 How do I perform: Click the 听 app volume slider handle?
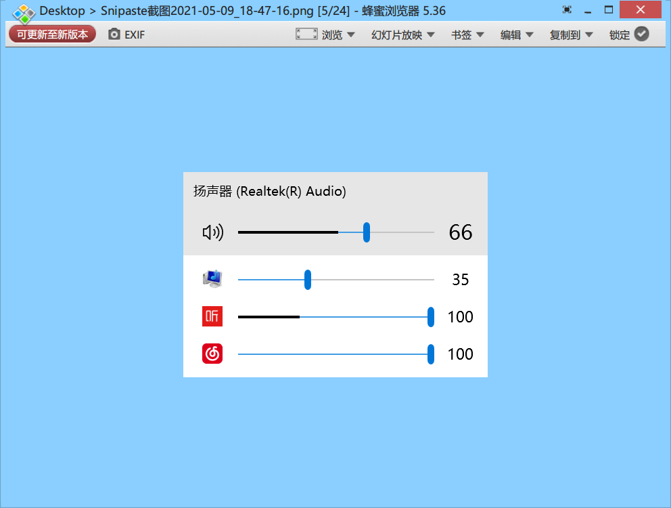click(431, 317)
